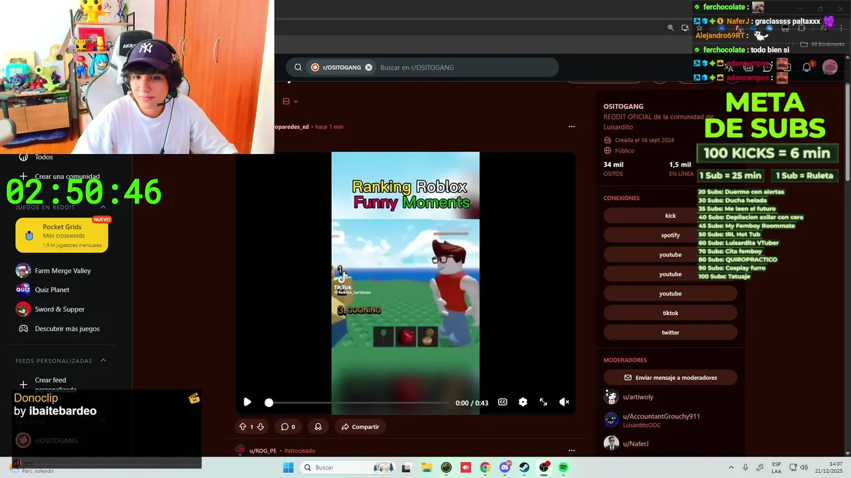Share the post with Compartir
Screen dimensions: 851x478
pyautogui.click(x=360, y=427)
